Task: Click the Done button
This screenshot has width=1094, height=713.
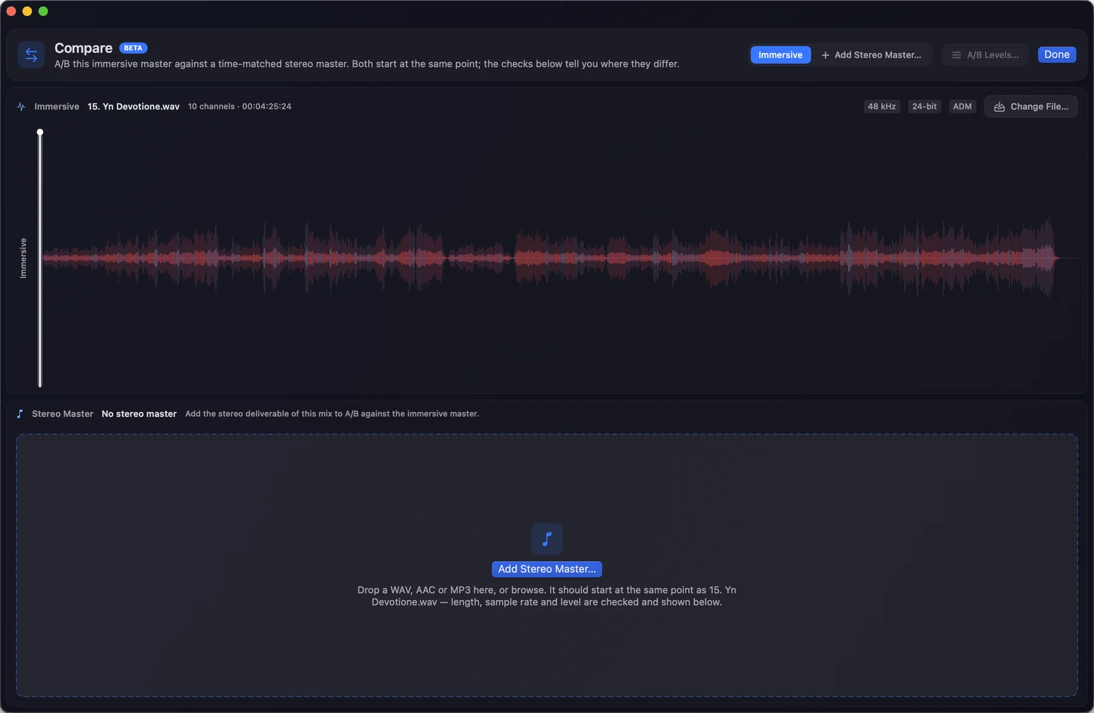Action: pos(1057,55)
